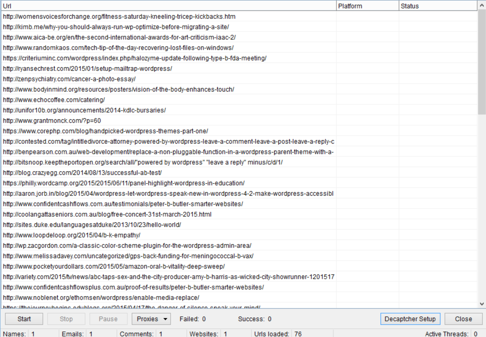Screen dimensions: 486x337
Task: Select the grantmonck.com ?p=60 row
Action: [52, 121]
